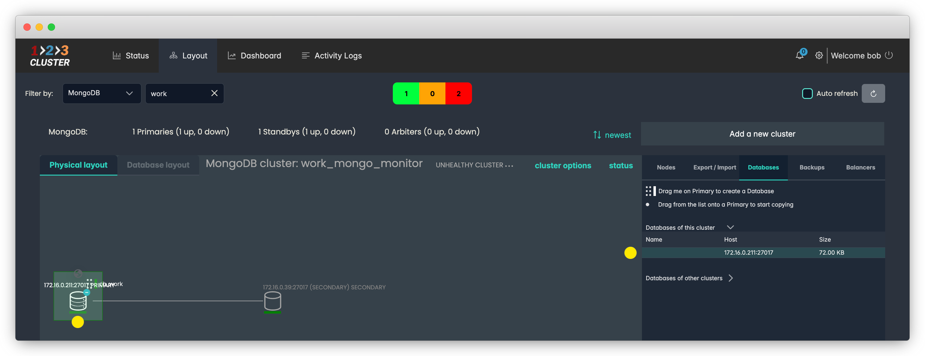
Task: Expand Databases of other clusters
Action: [731, 278]
